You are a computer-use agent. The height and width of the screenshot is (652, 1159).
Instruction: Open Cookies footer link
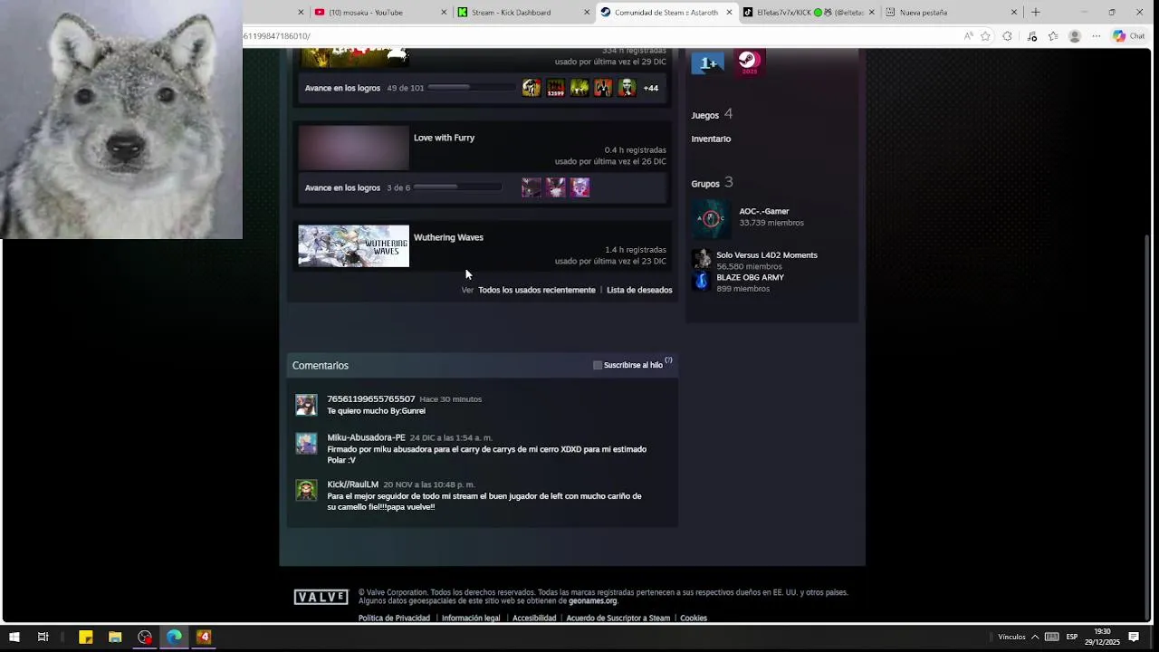coord(694,618)
